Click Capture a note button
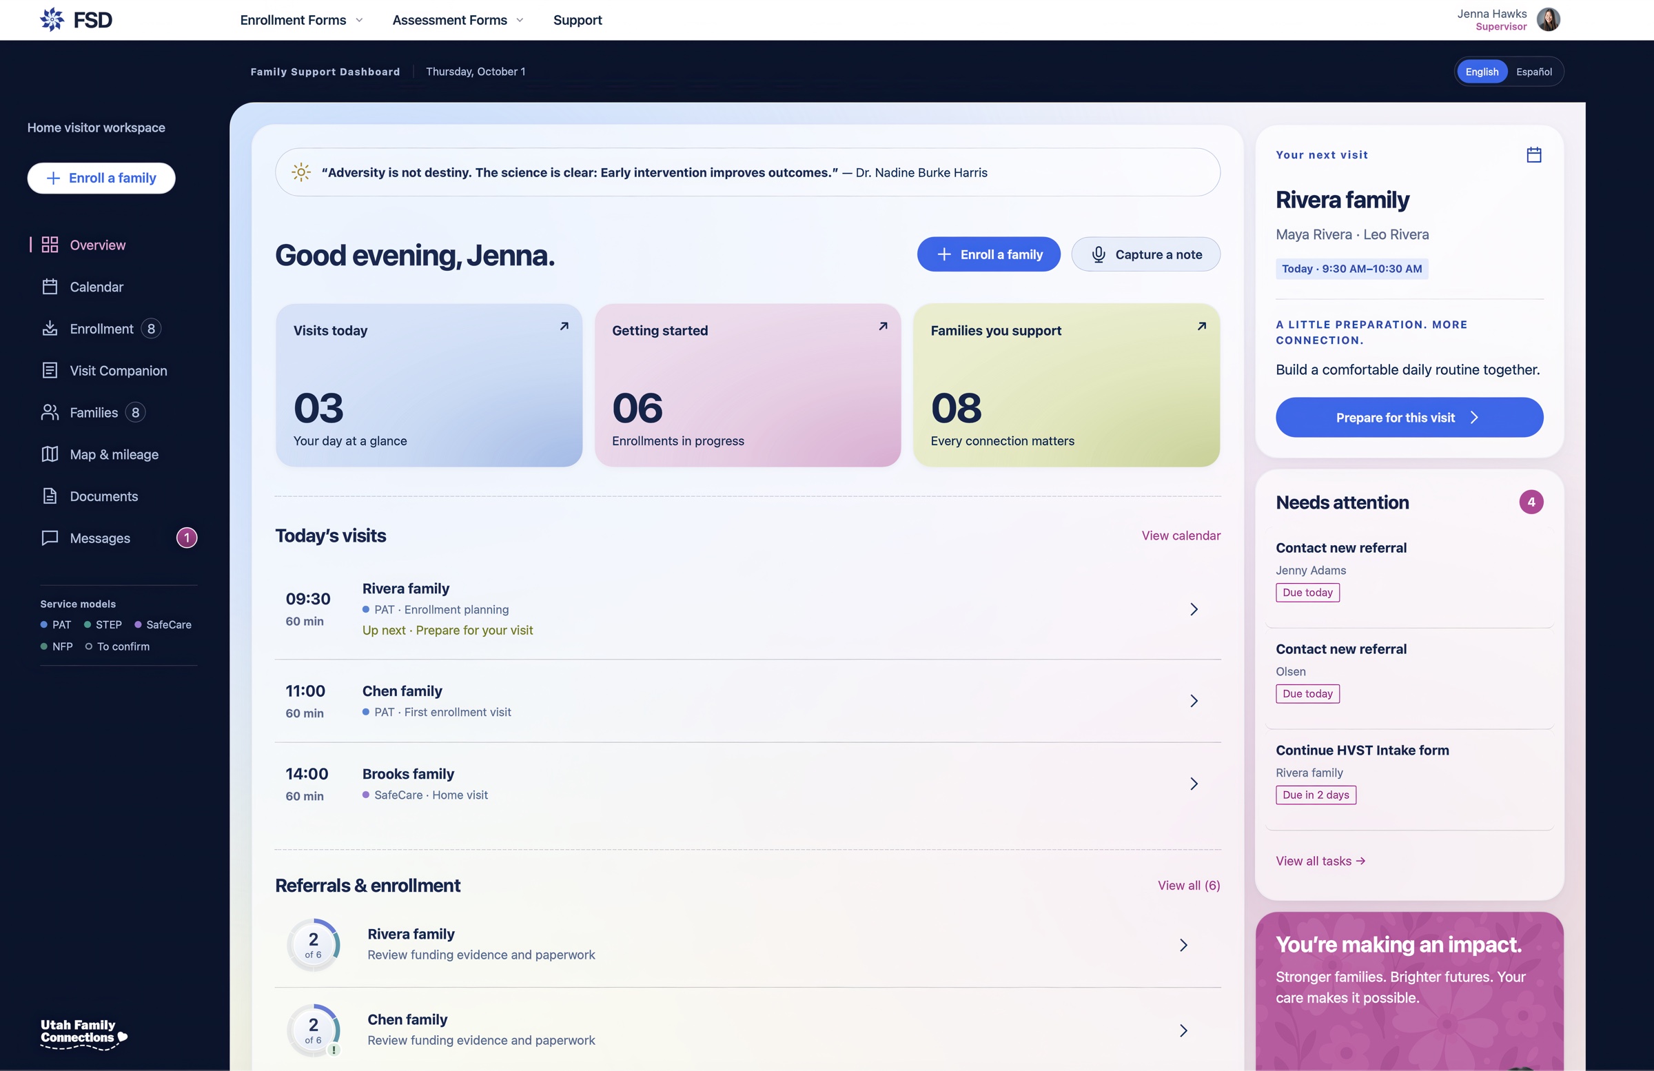 1145,254
